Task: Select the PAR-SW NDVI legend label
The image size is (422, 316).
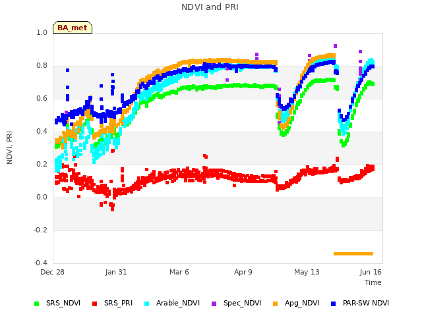Action: click(x=366, y=303)
